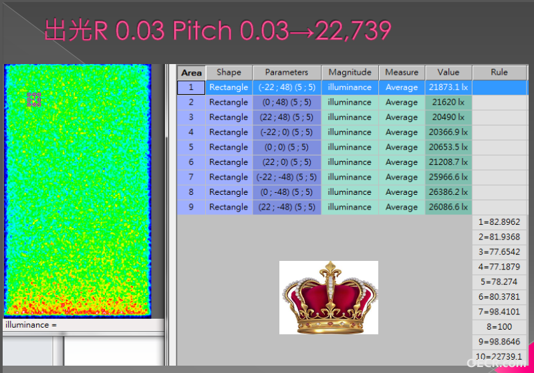Click rule result 9=98.8646
Image resolution: width=534 pixels, height=373 pixels.
(499, 342)
